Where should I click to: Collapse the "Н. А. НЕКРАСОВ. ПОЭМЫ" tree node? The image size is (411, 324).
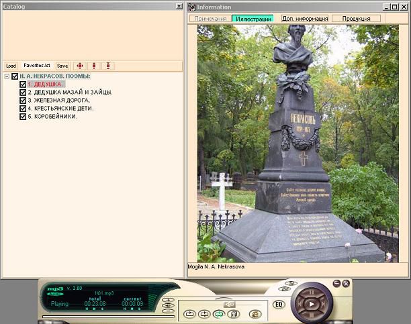coord(6,76)
